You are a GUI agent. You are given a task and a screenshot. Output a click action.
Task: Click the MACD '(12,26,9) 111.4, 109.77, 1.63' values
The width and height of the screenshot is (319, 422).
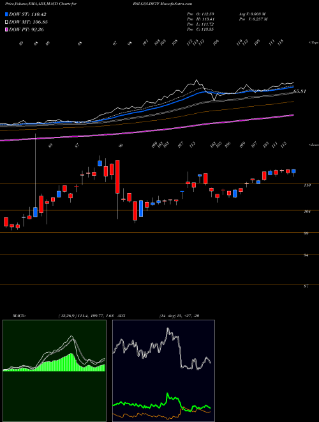[87, 316]
